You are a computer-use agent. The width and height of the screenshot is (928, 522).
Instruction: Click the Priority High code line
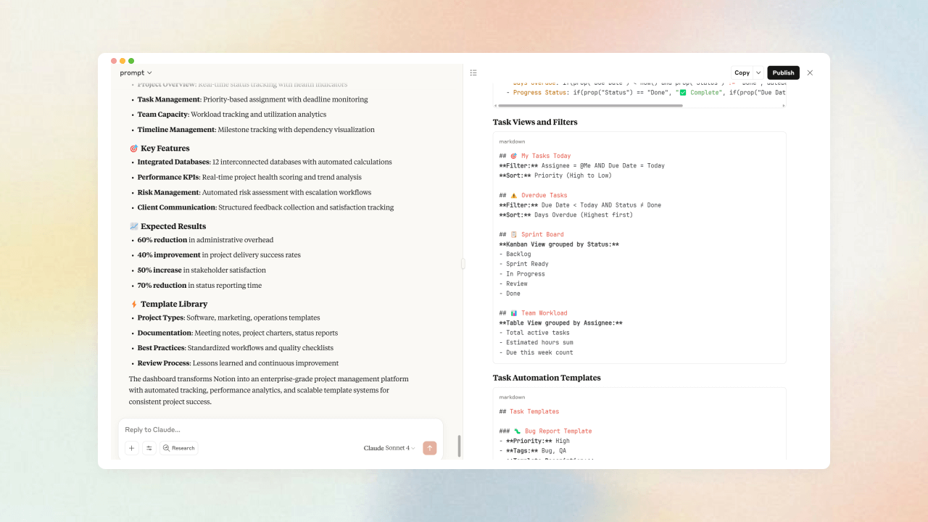click(x=534, y=441)
